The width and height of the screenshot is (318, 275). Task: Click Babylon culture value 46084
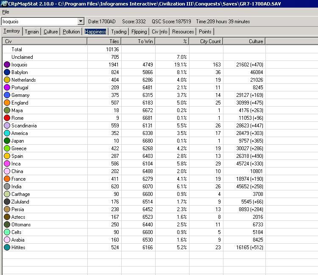(x=257, y=72)
